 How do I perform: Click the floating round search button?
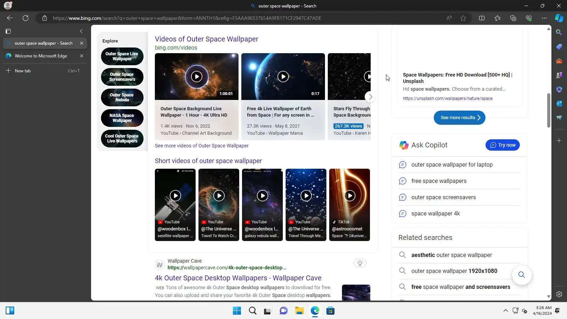tap(522, 275)
